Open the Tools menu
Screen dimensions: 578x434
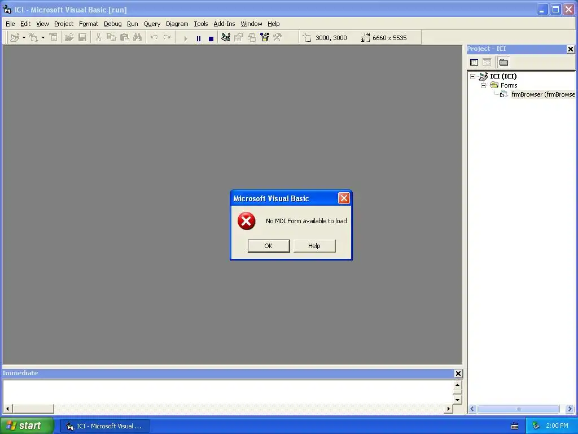point(201,24)
